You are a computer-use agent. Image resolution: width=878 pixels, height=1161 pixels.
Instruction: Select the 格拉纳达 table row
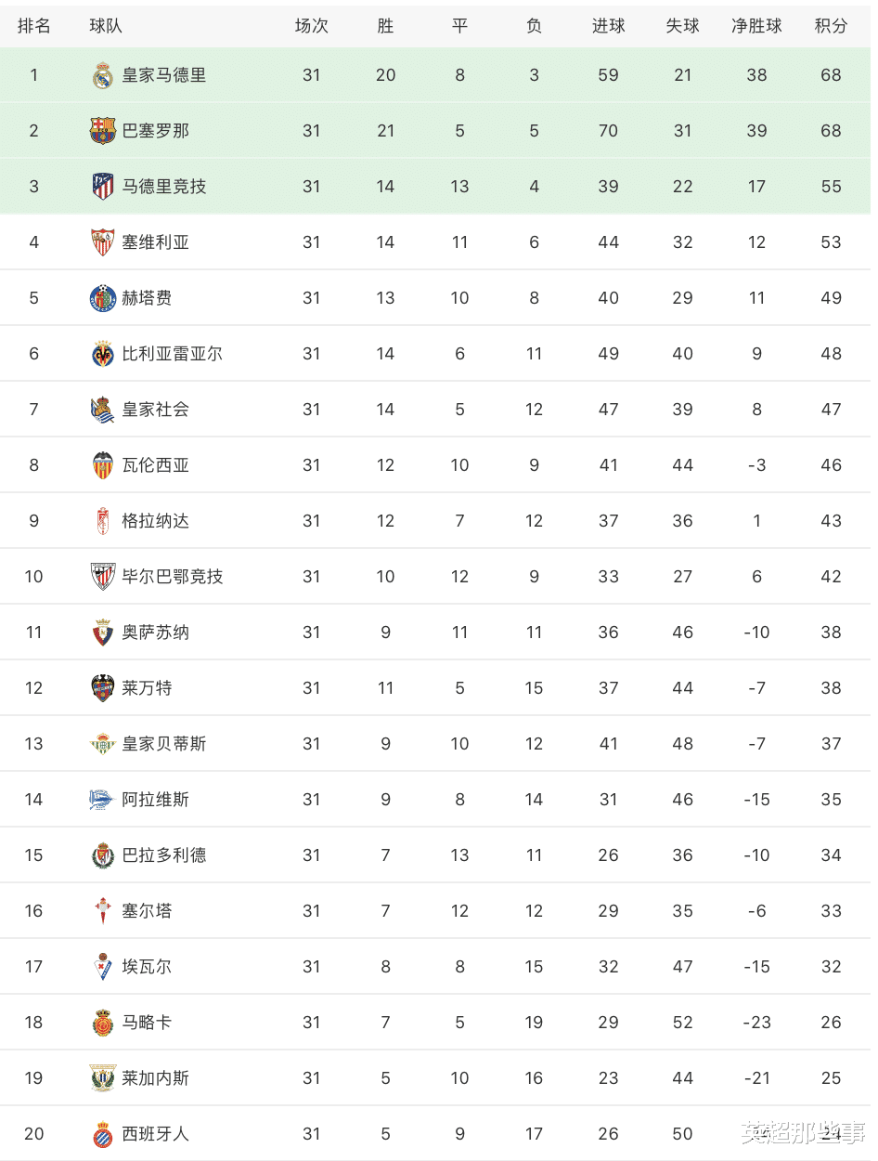tap(436, 521)
